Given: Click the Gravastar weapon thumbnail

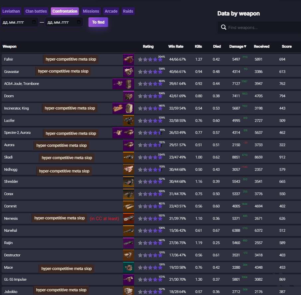Looking at the screenshot, I should pos(128,72).
